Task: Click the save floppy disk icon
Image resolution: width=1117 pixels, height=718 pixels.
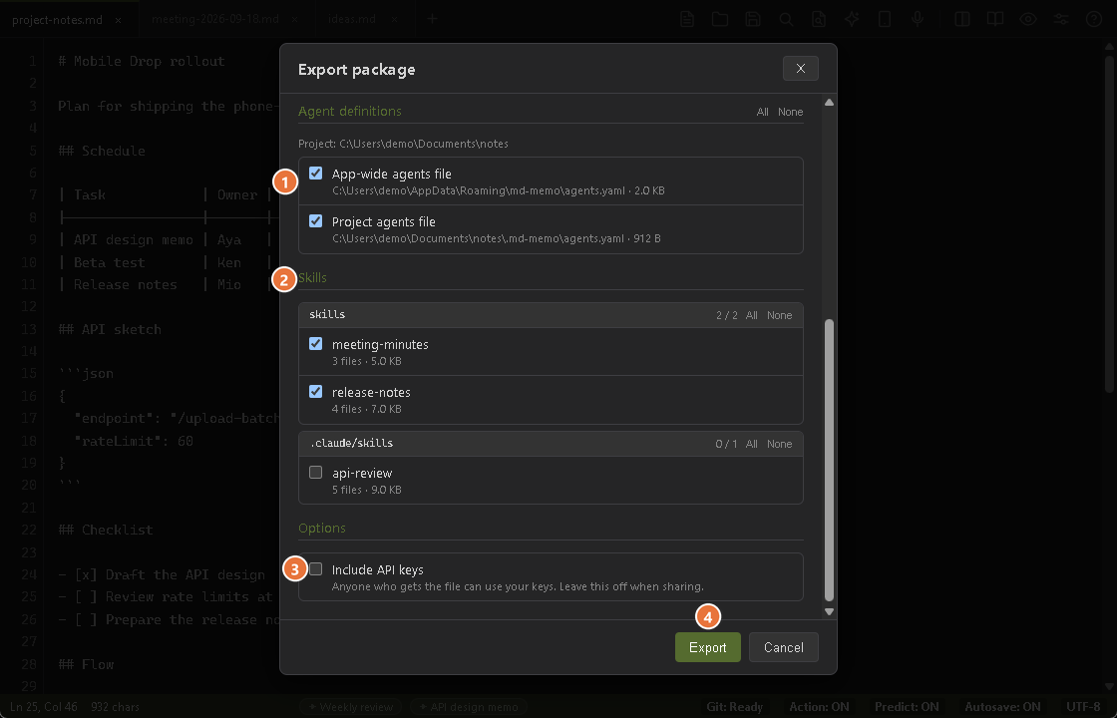Action: click(x=753, y=19)
